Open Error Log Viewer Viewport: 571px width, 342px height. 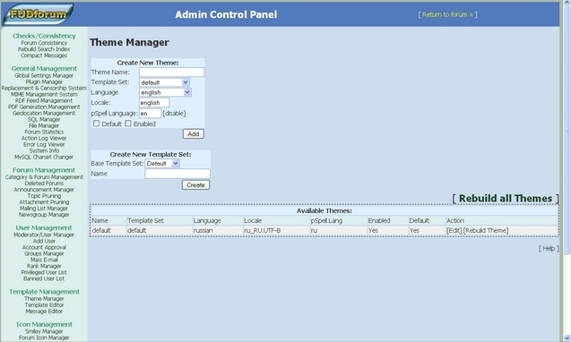coord(44,144)
